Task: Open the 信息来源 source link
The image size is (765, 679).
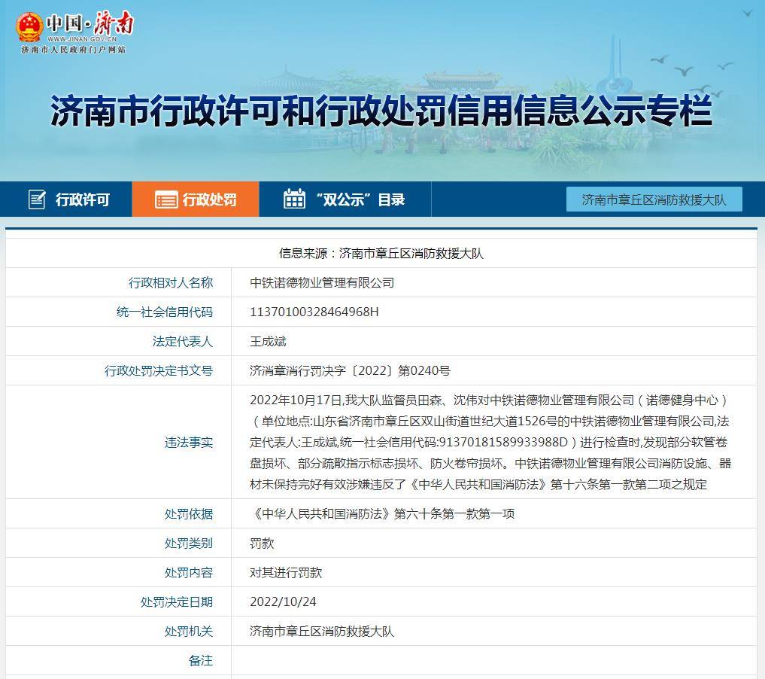Action: (x=382, y=252)
